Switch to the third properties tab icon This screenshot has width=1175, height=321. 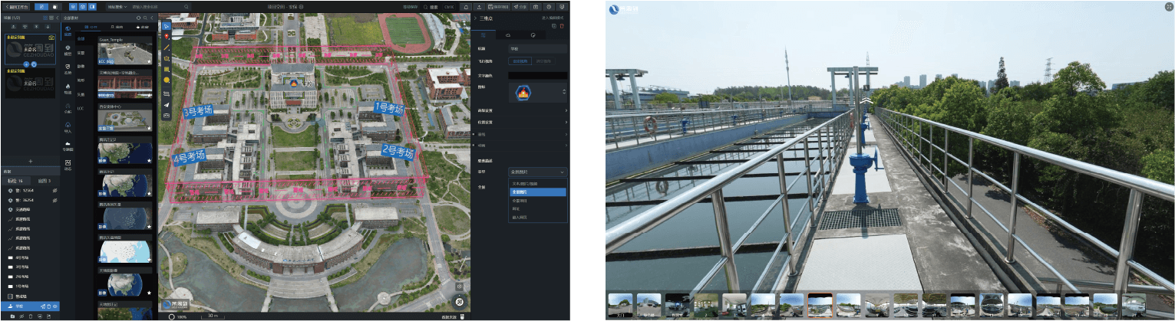[533, 35]
